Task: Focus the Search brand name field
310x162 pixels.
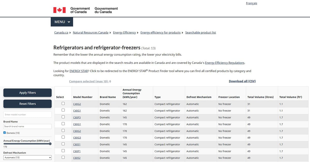Action: [x=27, y=126]
